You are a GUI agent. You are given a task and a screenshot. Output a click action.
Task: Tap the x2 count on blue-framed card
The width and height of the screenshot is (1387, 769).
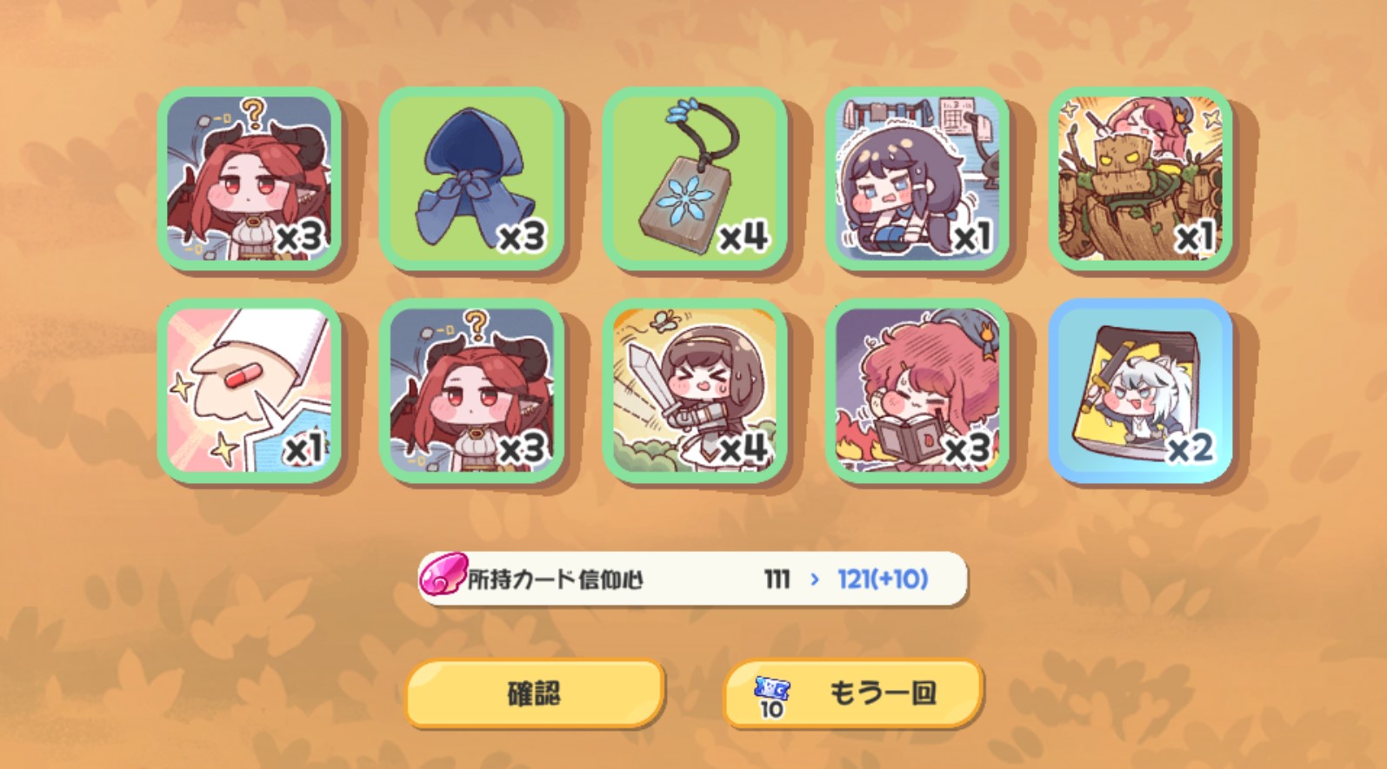[1190, 448]
